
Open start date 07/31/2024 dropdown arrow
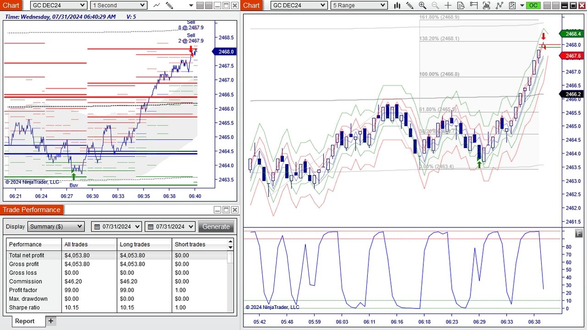(x=137, y=226)
